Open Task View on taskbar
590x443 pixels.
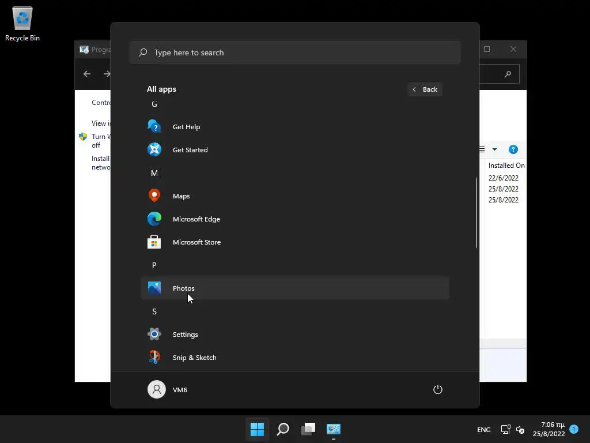pos(308,429)
